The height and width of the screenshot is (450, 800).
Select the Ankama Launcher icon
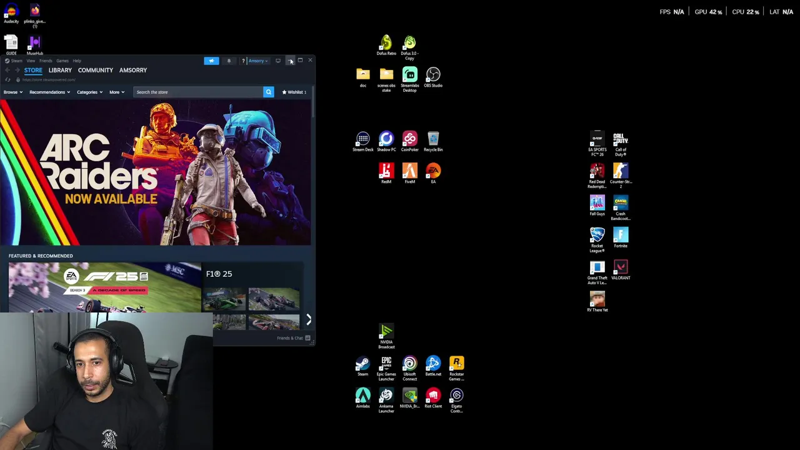point(386,401)
